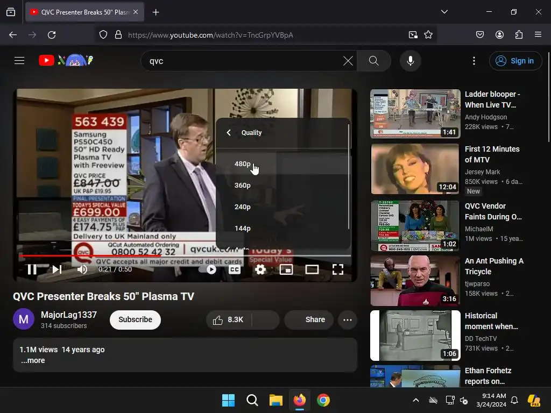Close the QVC Presenter tab

[x=136, y=12]
